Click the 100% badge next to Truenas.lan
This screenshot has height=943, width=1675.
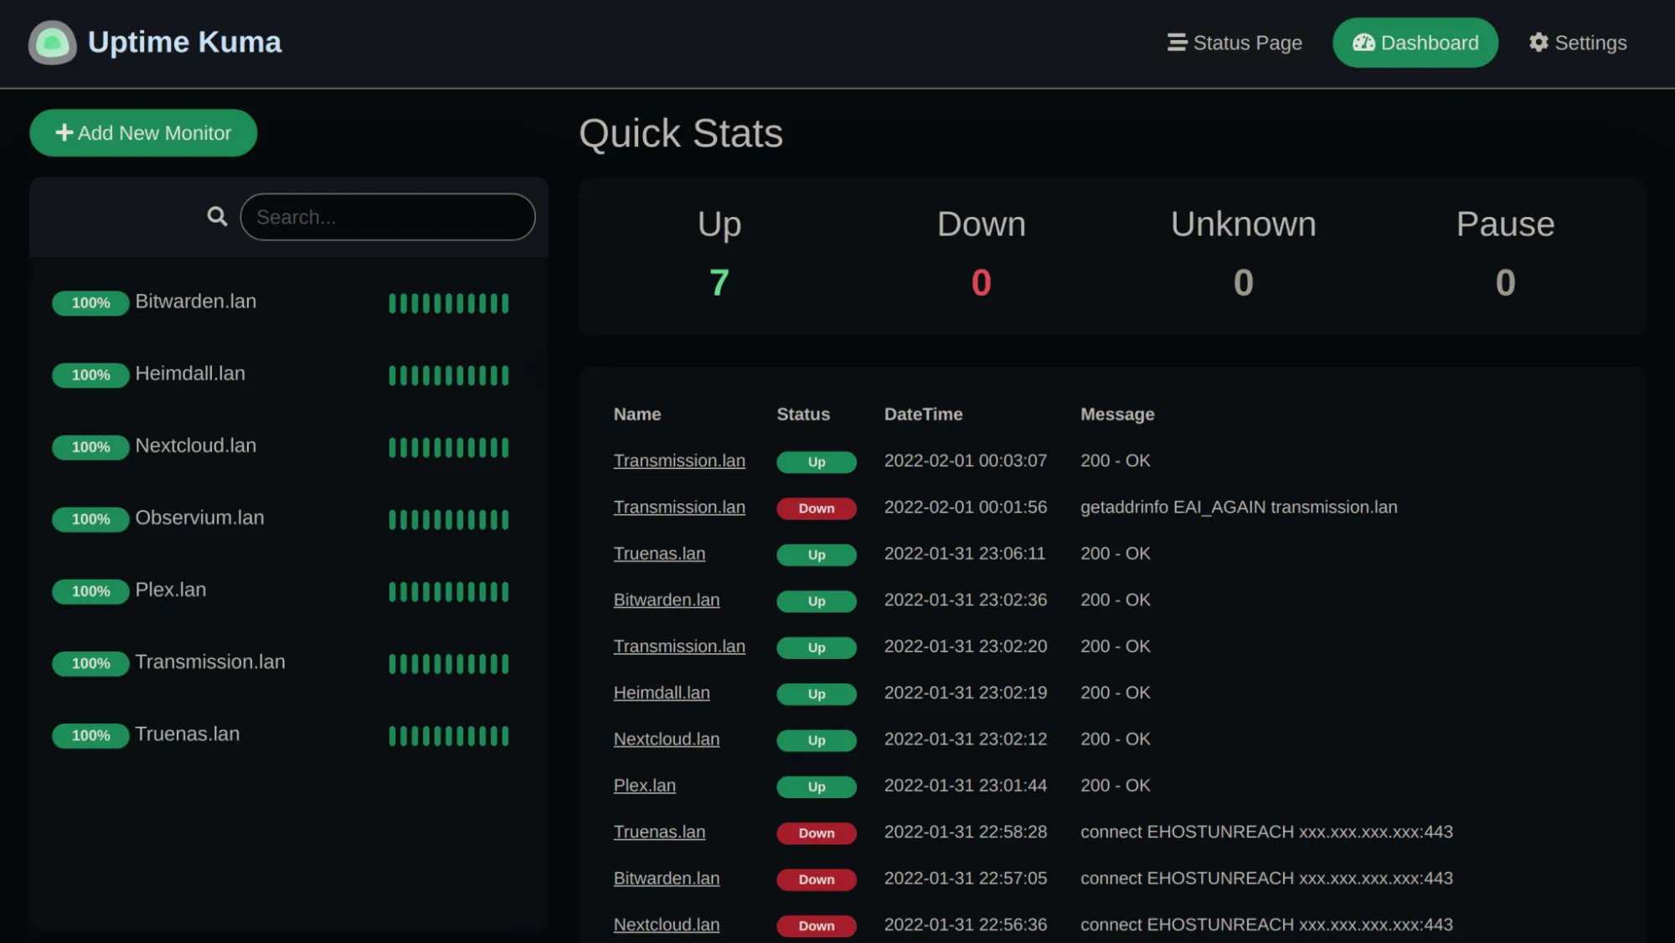click(90, 735)
